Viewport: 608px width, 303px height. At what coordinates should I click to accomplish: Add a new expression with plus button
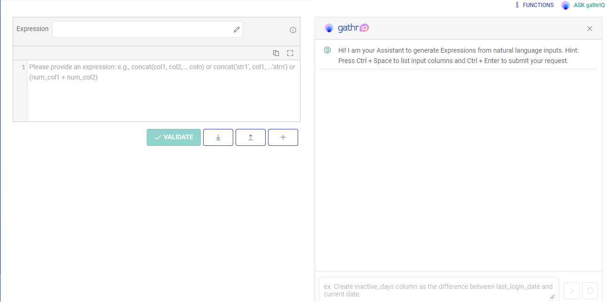pyautogui.click(x=283, y=137)
